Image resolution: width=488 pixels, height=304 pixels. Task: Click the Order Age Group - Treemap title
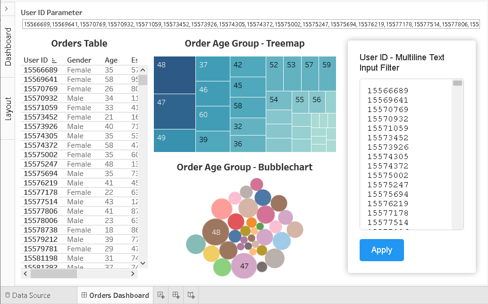tap(244, 43)
